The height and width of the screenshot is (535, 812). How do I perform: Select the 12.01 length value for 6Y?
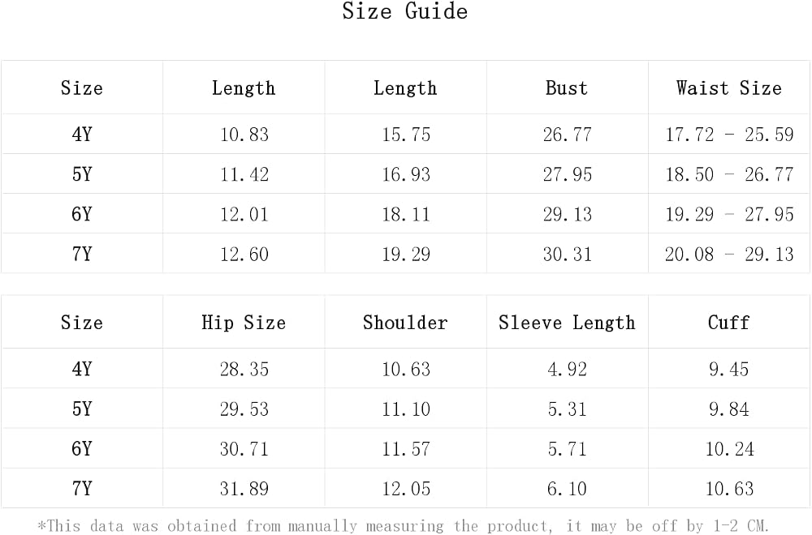[244, 214]
